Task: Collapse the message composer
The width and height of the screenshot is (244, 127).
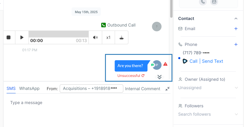Action: click(167, 89)
